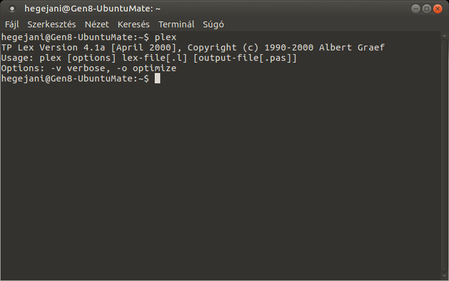Click the Options verbose optimize line
The height and width of the screenshot is (281, 449).
coord(89,68)
